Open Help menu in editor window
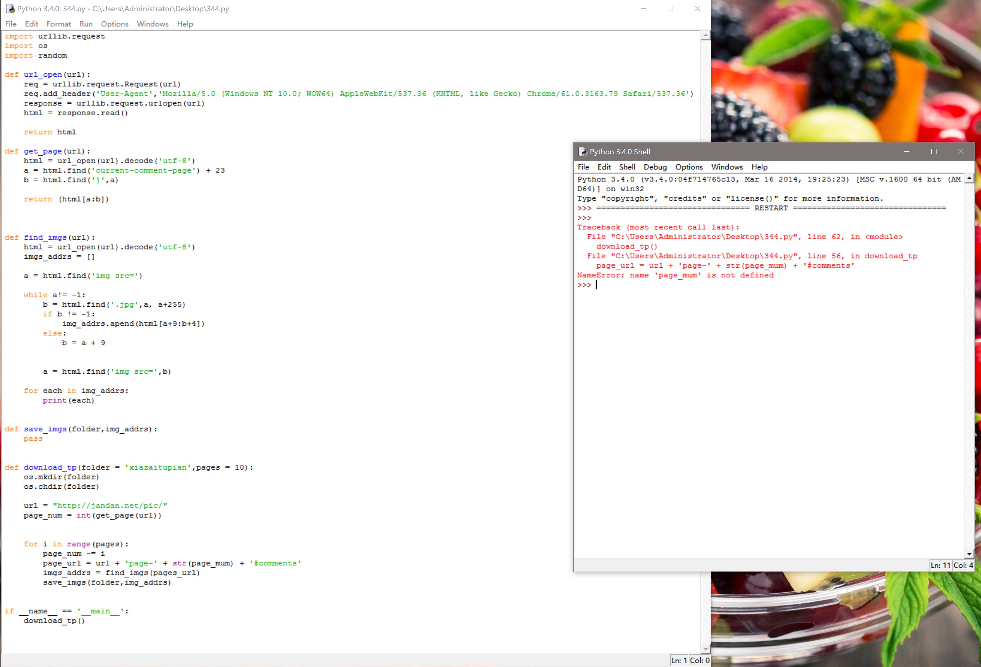Viewport: 981px width, 667px height. click(x=185, y=24)
